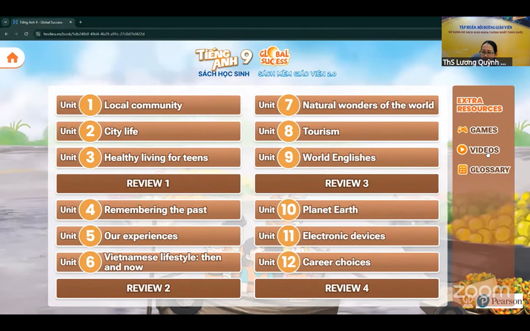Go back with browser back arrow
This screenshot has height=331, width=530.
click(x=6, y=34)
